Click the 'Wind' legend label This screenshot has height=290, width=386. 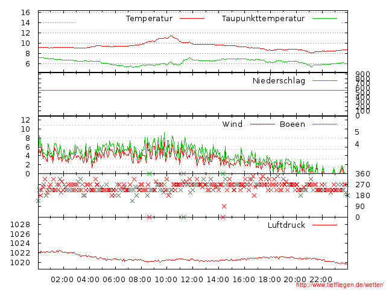click(x=232, y=124)
